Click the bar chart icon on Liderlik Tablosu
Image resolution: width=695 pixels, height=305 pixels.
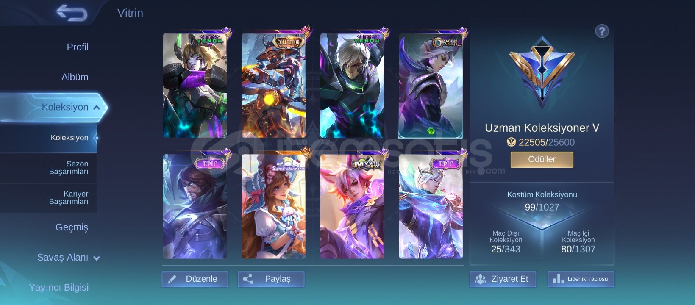(x=558, y=279)
